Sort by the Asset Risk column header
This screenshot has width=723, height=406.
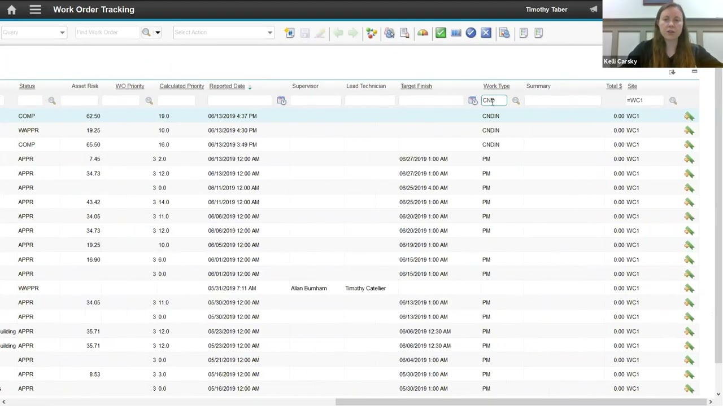(85, 86)
